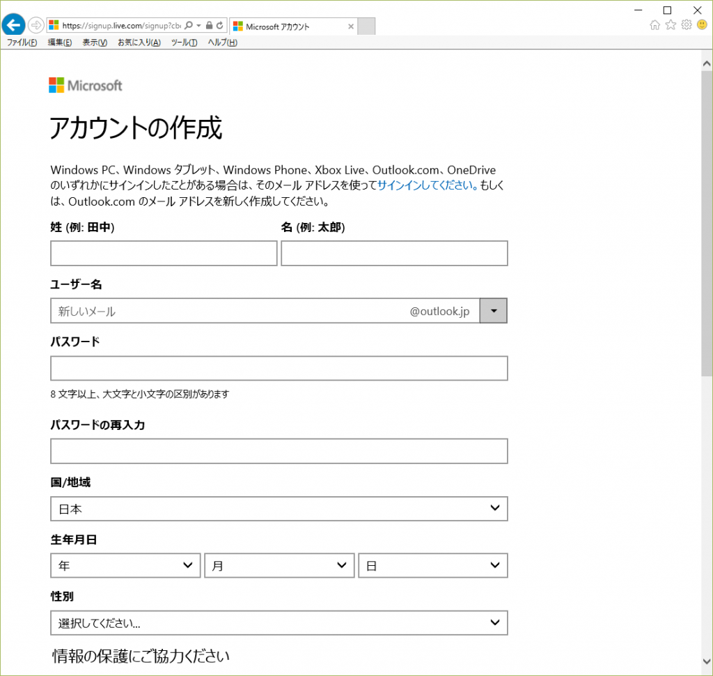Click the scrollbar up arrow
The image size is (713, 676).
(707, 63)
